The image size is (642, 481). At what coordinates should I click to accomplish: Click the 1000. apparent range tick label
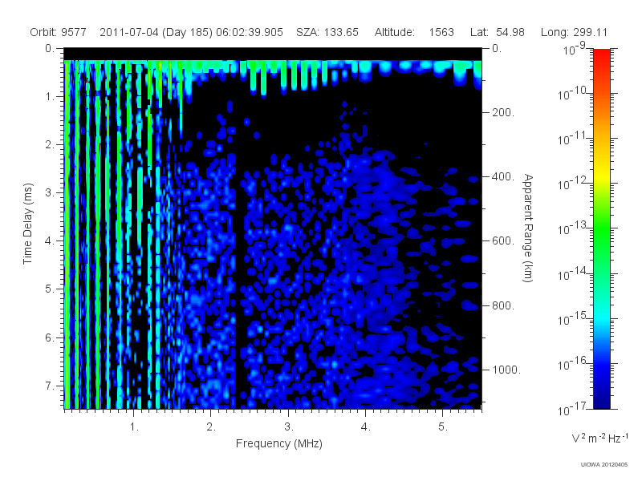(x=506, y=370)
